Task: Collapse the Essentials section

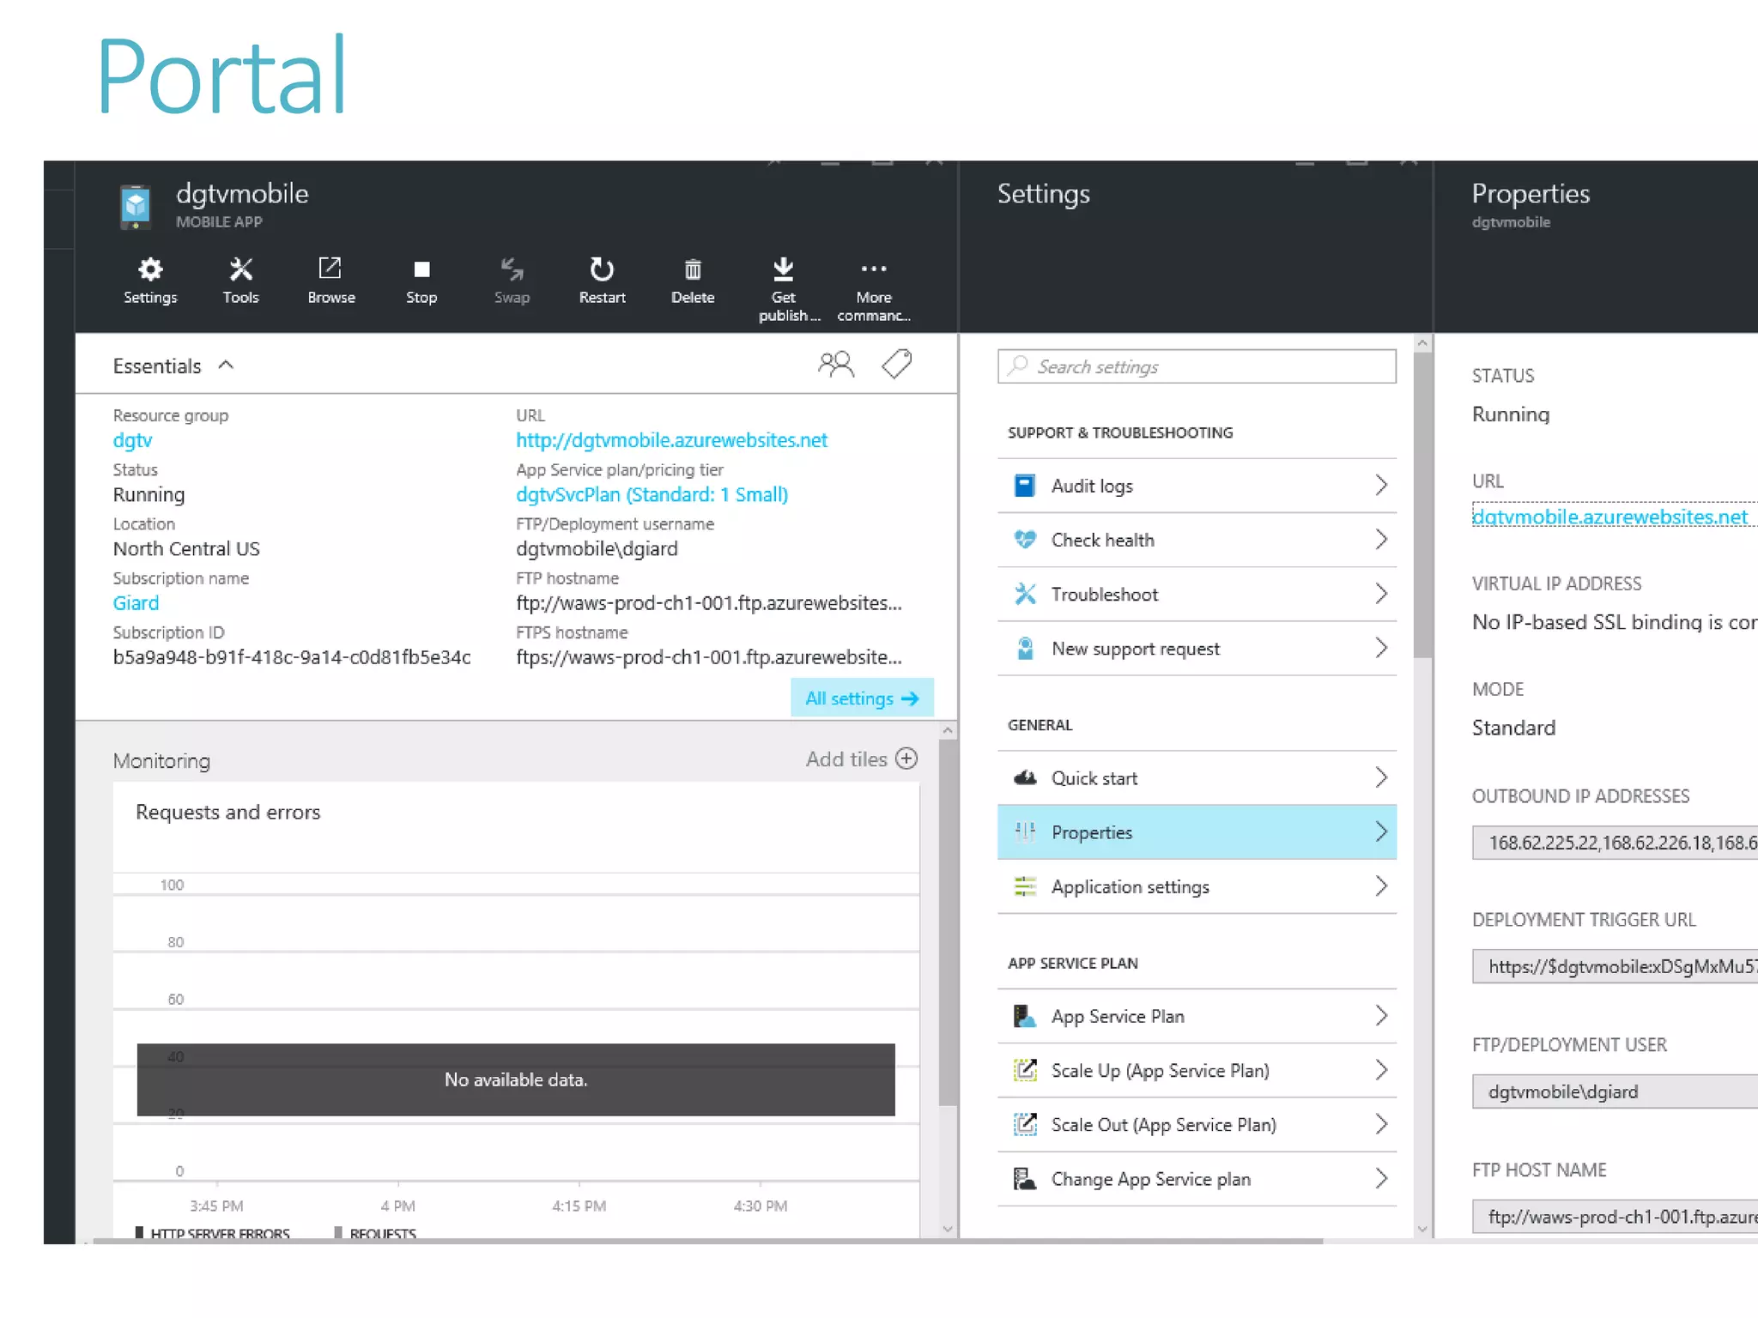Action: (x=226, y=366)
